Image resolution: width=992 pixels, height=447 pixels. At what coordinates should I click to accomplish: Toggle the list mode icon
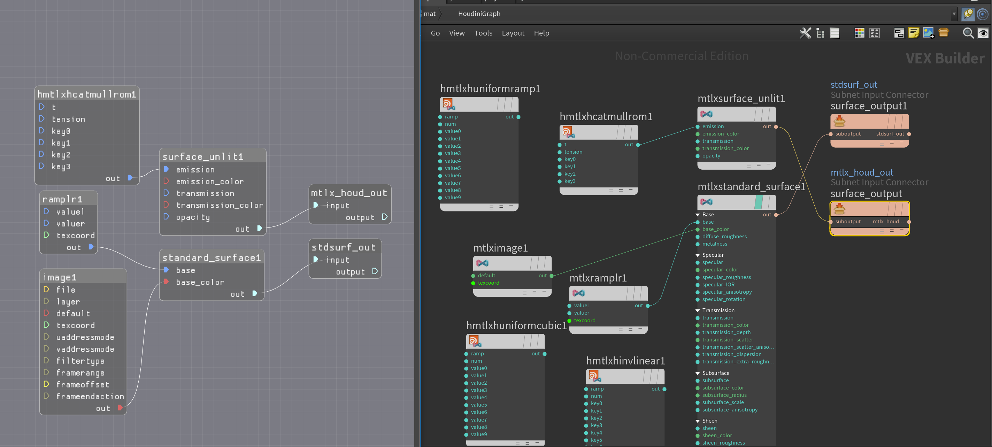(835, 33)
